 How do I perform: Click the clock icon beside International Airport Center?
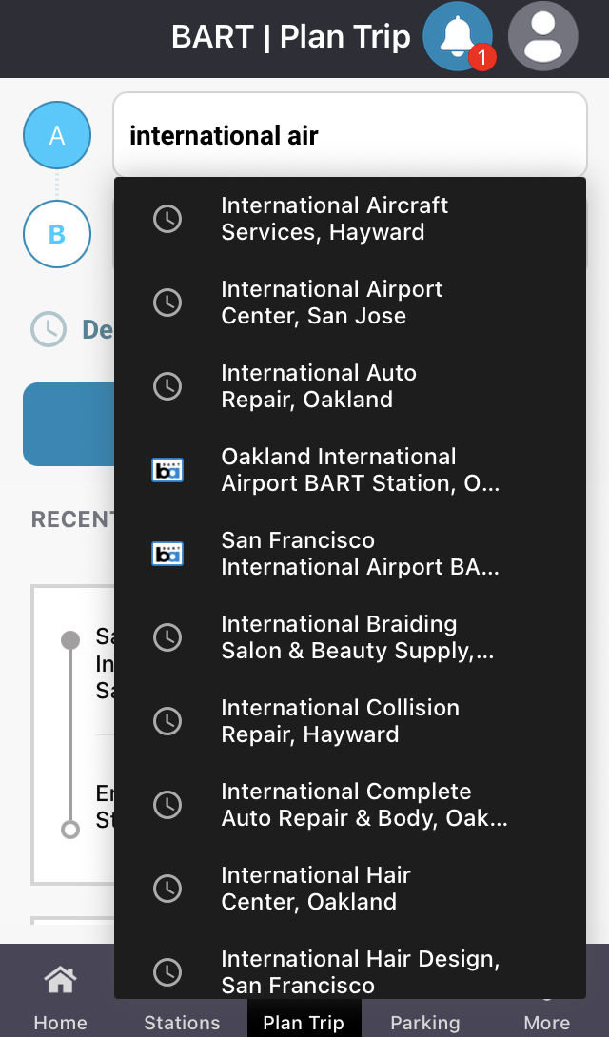167,303
